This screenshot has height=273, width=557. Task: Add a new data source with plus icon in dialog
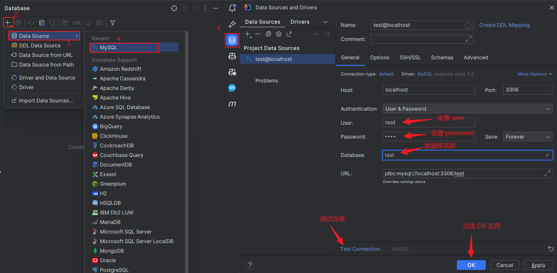click(x=248, y=34)
